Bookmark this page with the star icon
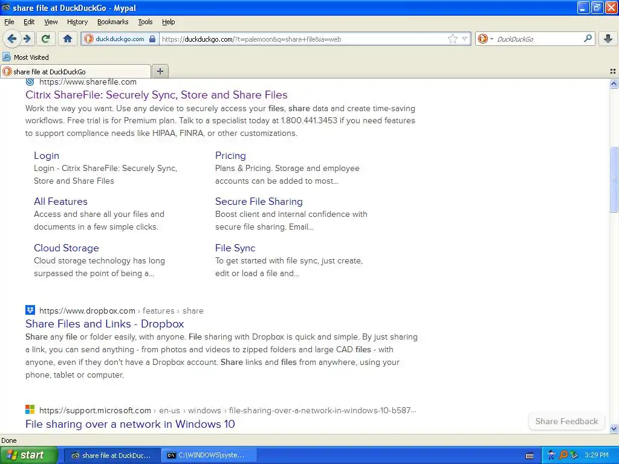Viewport: 619px width, 464px height. (x=452, y=39)
